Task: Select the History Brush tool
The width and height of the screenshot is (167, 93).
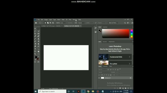Action: click(x=35, y=41)
